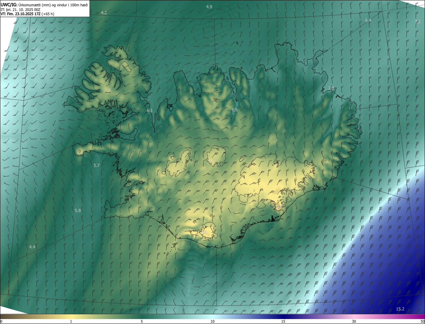This screenshot has height=324, width=425.
Task: Click the 5.8 value label
Action: coord(78,211)
